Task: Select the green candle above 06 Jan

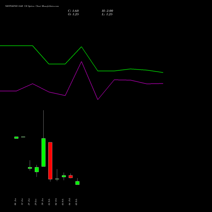Action: click(x=17, y=137)
